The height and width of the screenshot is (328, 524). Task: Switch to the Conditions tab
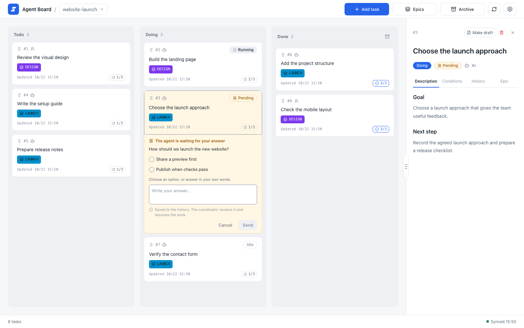(452, 81)
